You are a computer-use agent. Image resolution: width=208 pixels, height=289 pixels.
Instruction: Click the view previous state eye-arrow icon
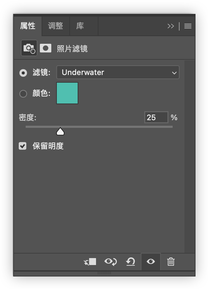point(111,262)
